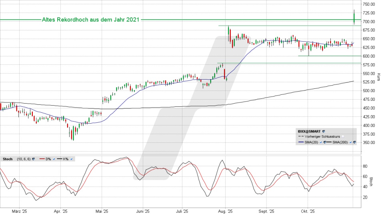Click the Vorheriger Schlusskurs legend label

pos(322,136)
